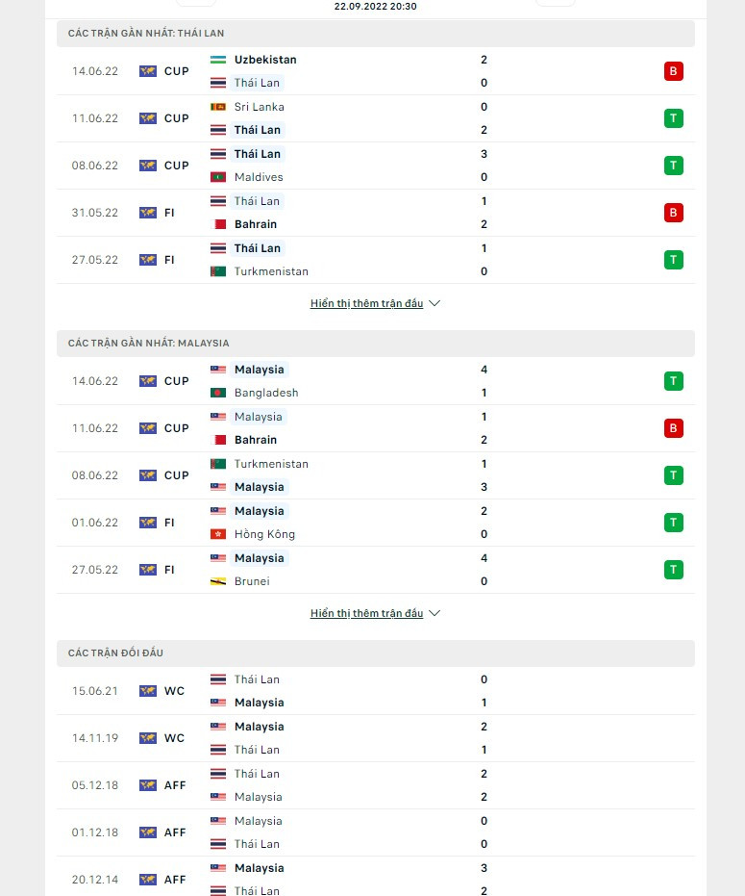Click the 01.12.18 AFF head-to-head match row
745x896 pixels.
(375, 832)
